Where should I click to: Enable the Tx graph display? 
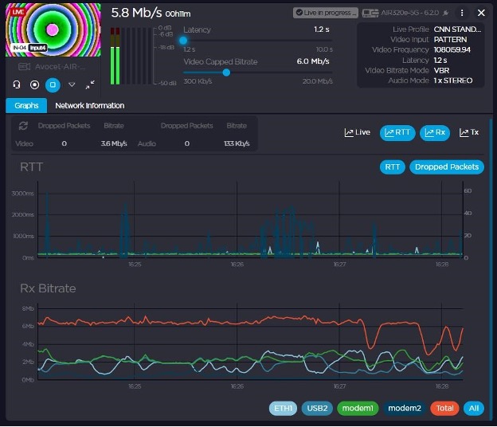point(468,132)
